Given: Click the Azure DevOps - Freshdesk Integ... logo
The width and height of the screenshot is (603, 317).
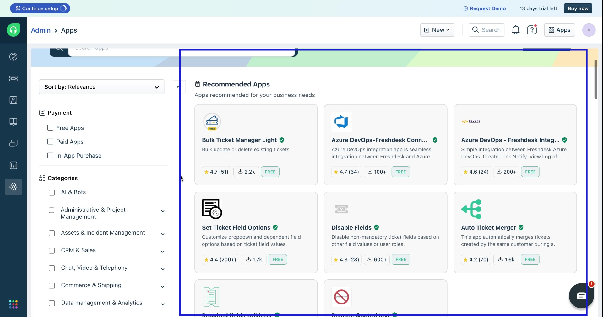Looking at the screenshot, I should click(x=471, y=122).
